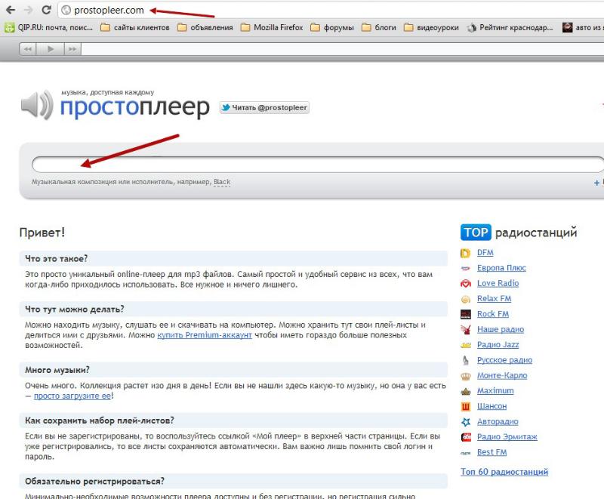Screen dimensions: 604x499
Task: Open the Рейтинг краснодар bookmark
Action: coord(510,27)
